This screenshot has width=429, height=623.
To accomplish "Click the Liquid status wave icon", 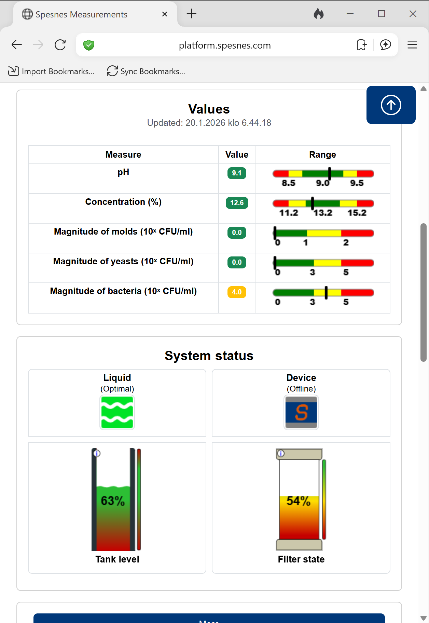I will pos(117,412).
